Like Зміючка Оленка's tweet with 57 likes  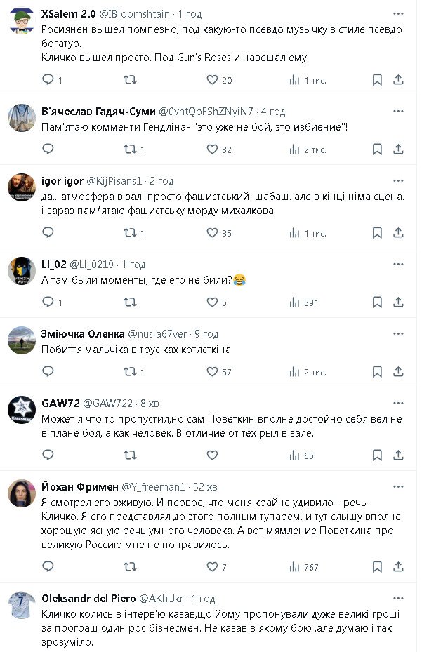pyautogui.click(x=212, y=372)
